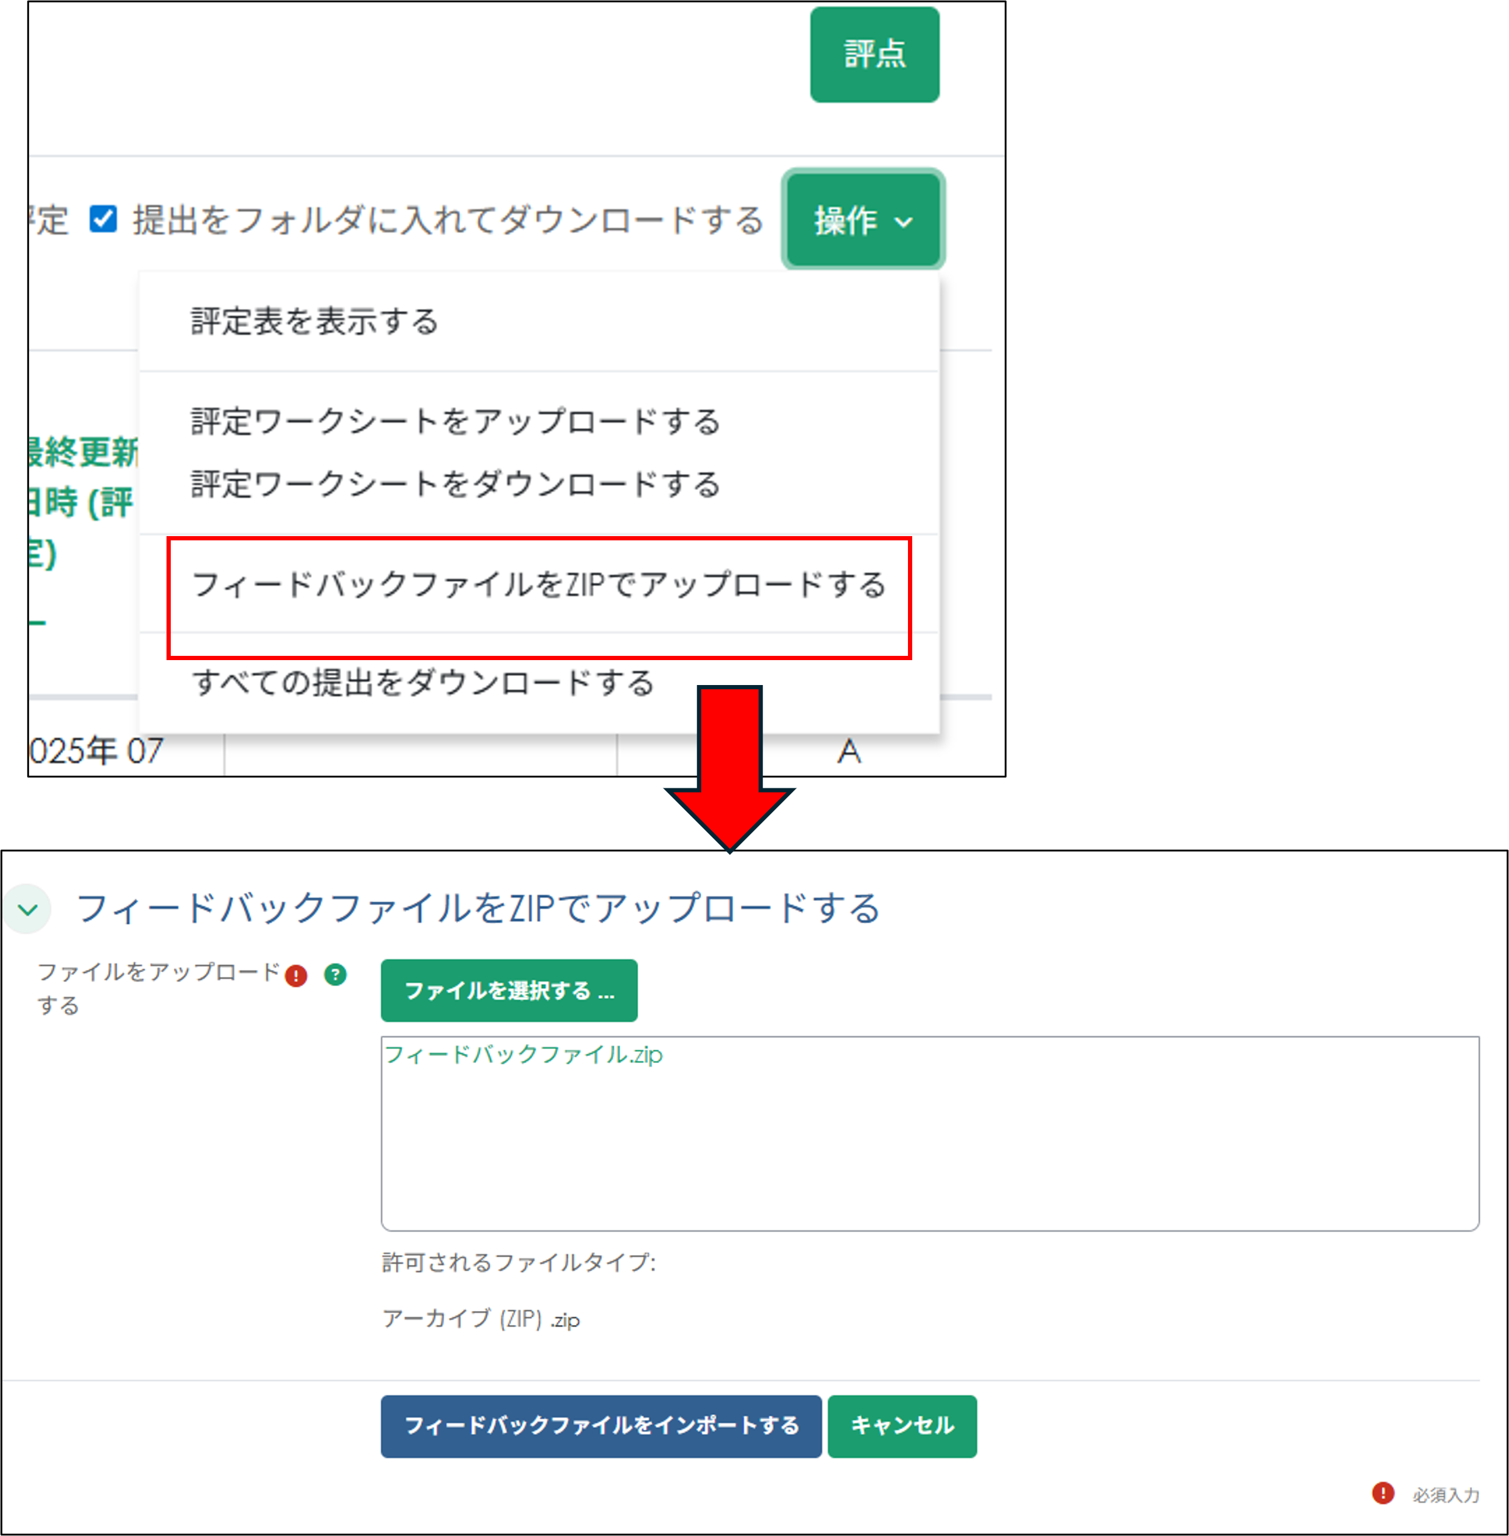Uncheck the download submissions in folders option

[103, 220]
